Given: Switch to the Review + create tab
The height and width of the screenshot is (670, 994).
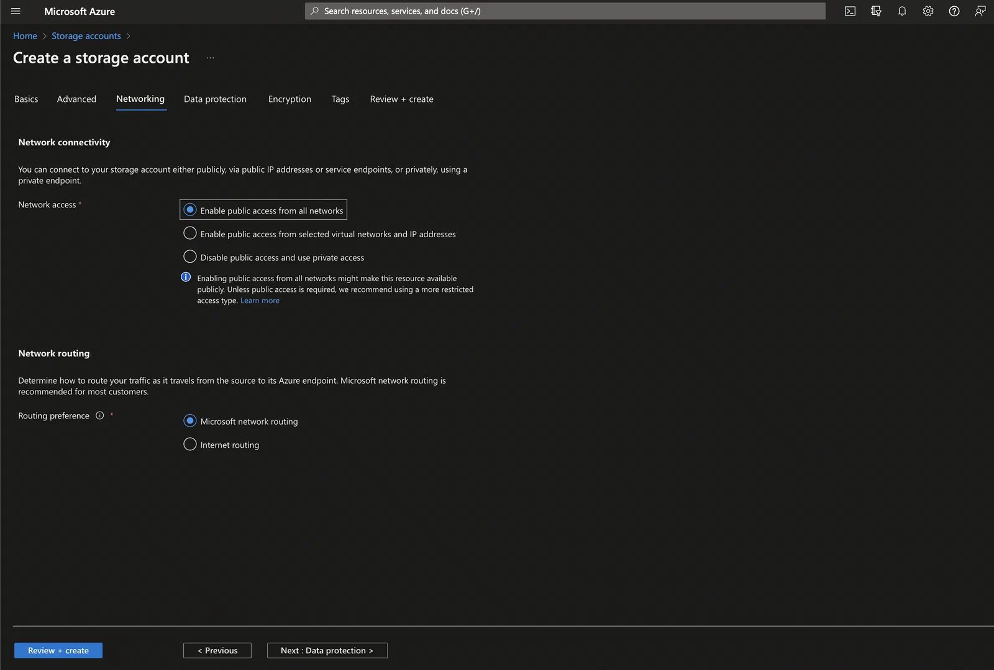Looking at the screenshot, I should [x=401, y=99].
